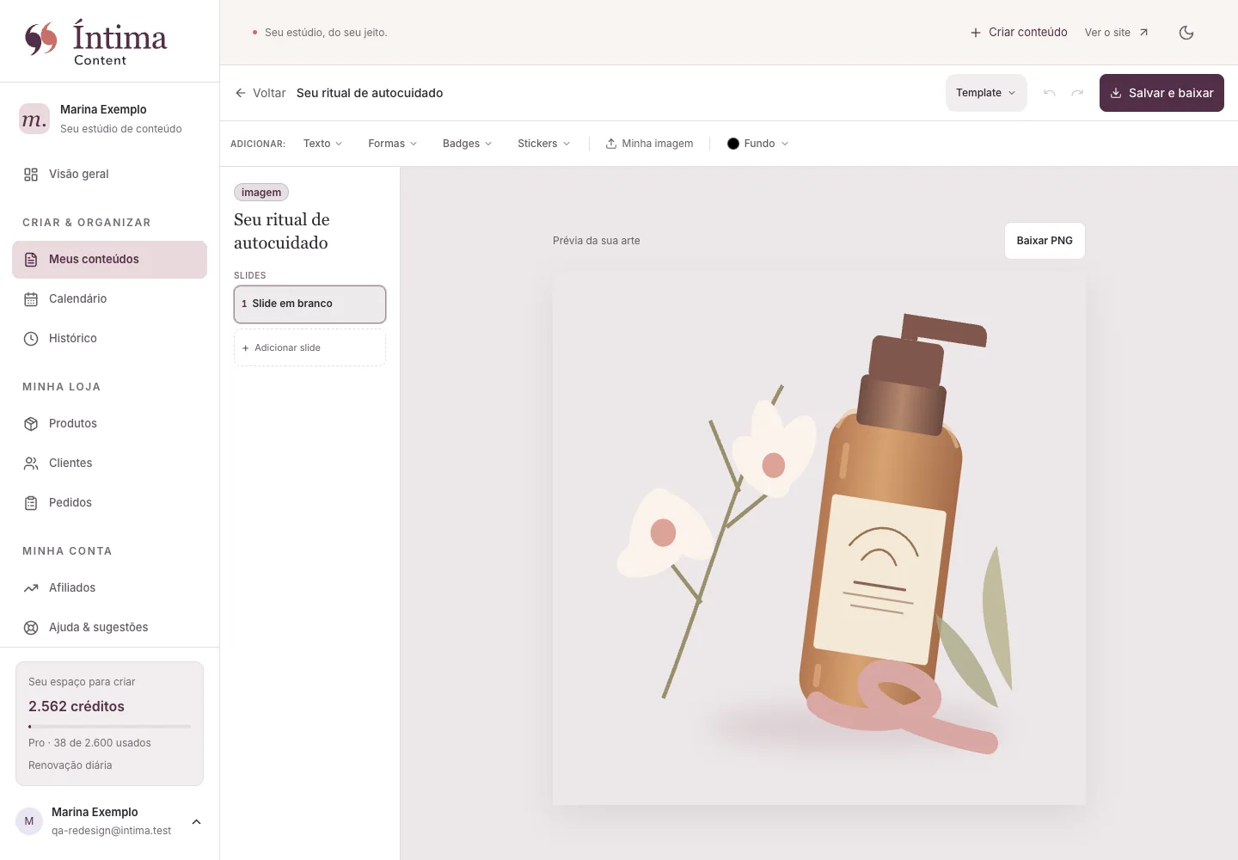Click the Baixar PNG button
The image size is (1238, 860).
[x=1045, y=241]
